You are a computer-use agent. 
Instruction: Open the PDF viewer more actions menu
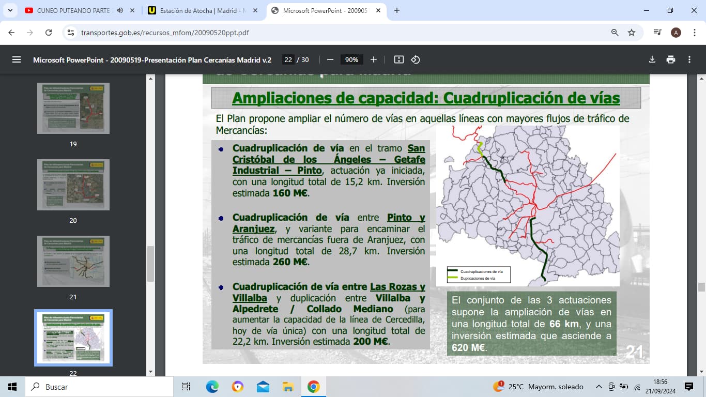689,59
